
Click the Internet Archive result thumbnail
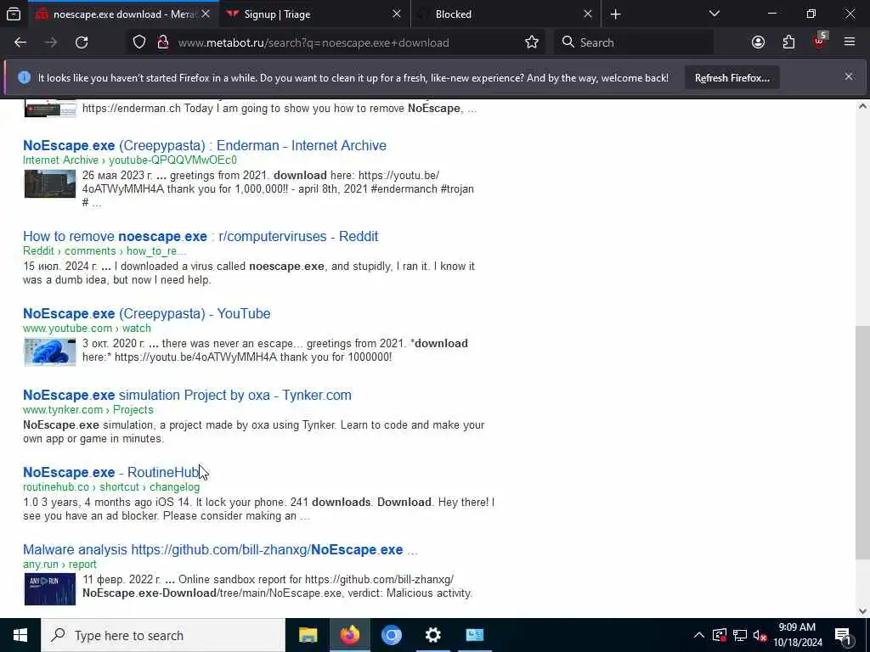(x=50, y=184)
